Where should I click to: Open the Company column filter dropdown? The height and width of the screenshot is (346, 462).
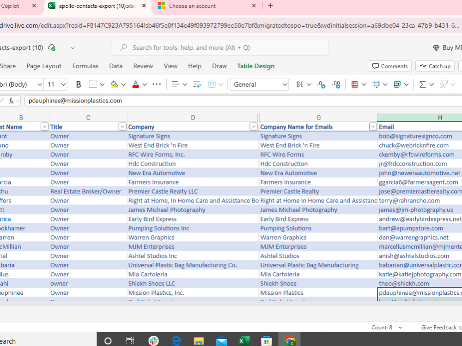[253, 127]
